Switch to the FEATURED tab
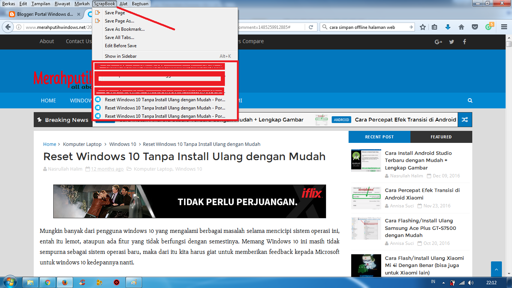 [441, 137]
